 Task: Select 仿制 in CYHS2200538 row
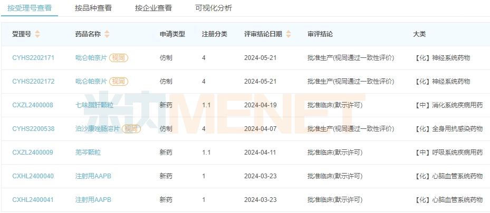(x=166, y=129)
